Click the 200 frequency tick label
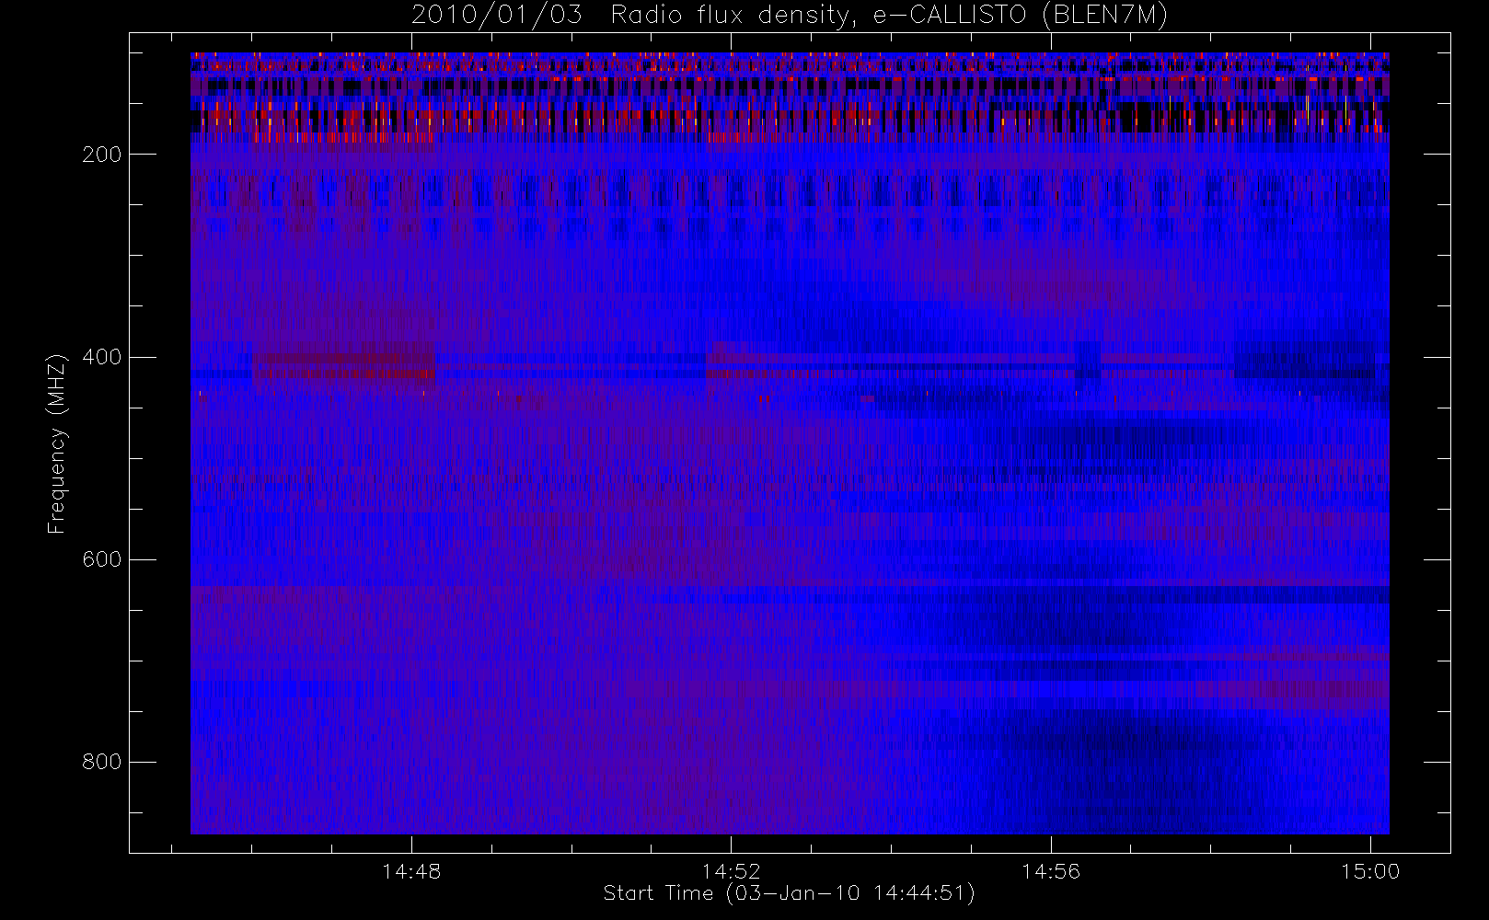 click(102, 155)
